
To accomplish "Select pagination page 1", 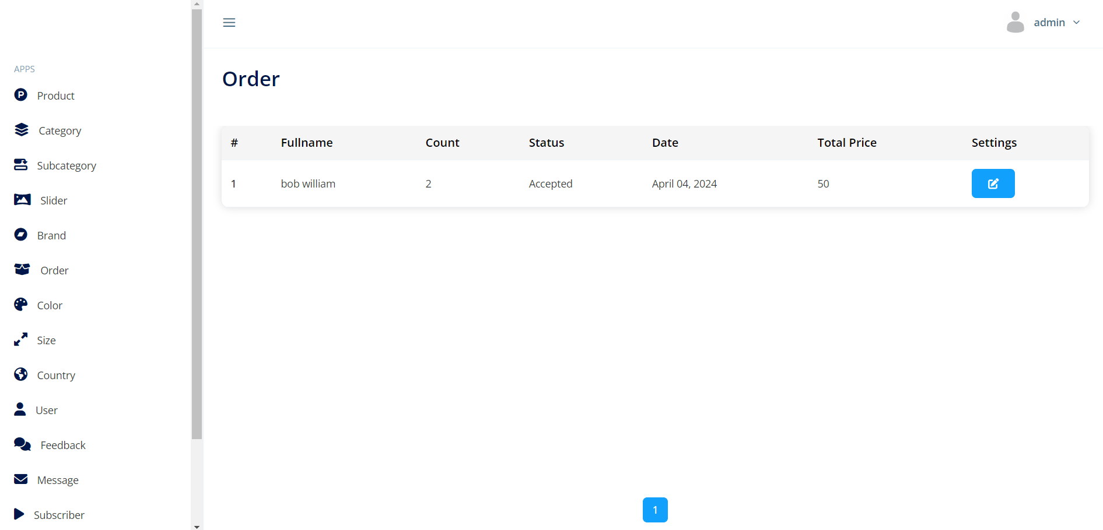I will [x=655, y=510].
